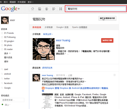Screen dimensions: 127x109
Task: Open saved search ipad
Action: 6,69
